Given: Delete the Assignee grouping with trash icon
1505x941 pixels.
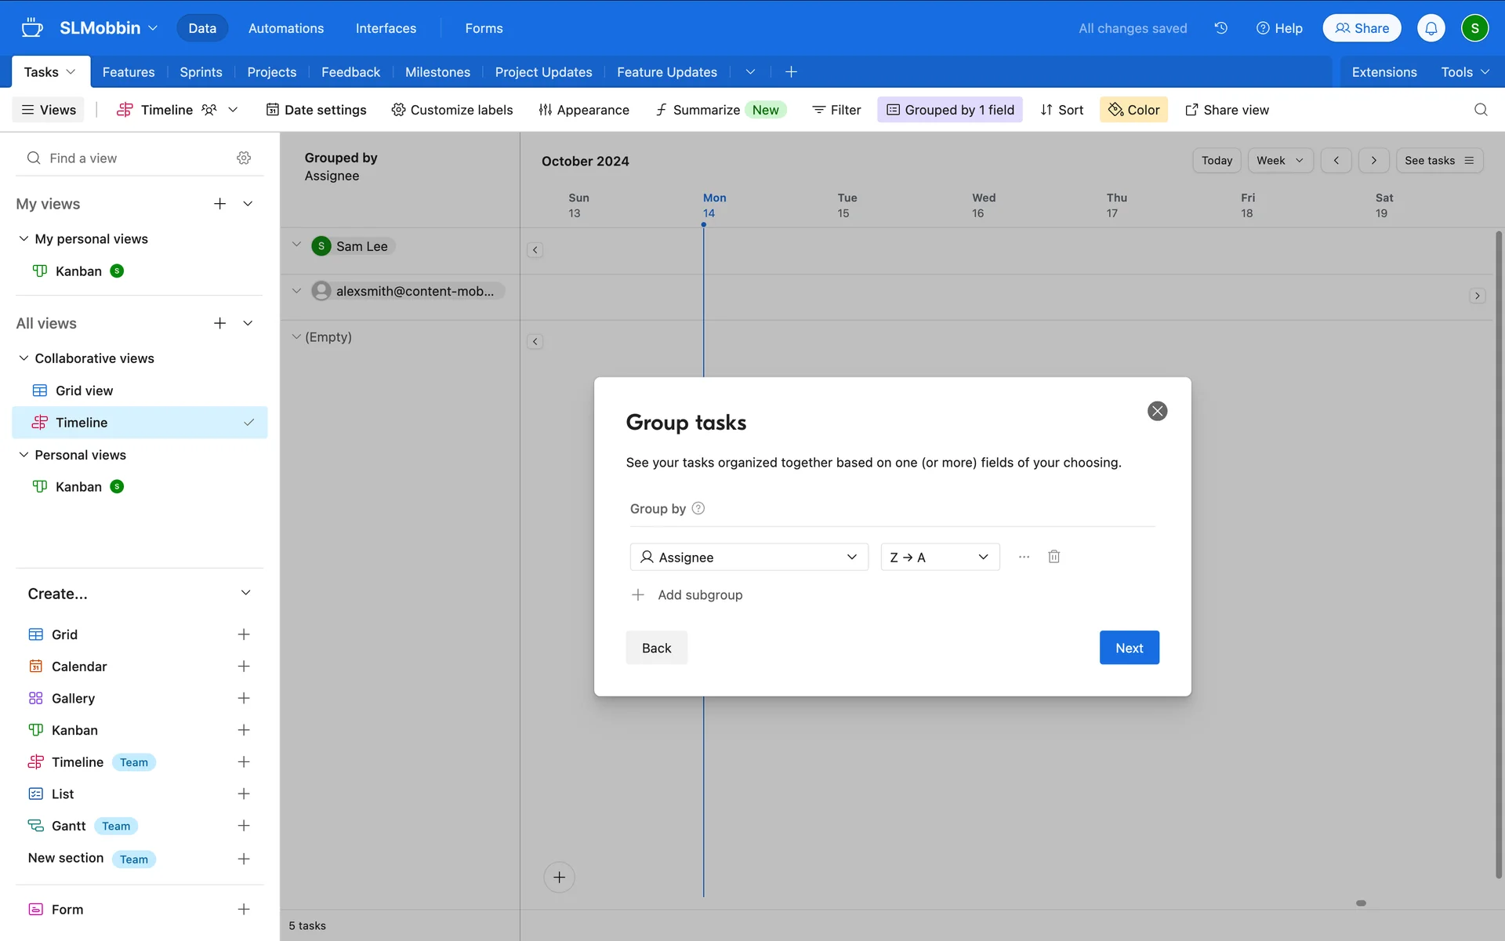Looking at the screenshot, I should coord(1053,557).
